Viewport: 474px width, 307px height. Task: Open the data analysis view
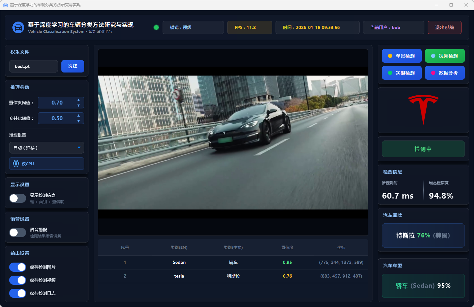click(x=445, y=73)
